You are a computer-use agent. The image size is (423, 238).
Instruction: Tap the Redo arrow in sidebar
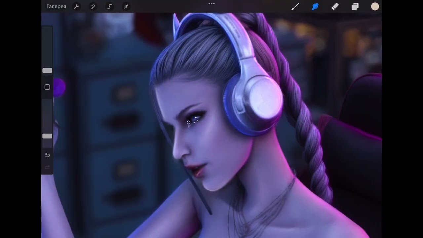(x=47, y=167)
